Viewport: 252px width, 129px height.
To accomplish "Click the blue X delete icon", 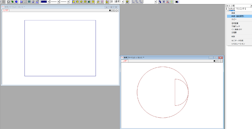I will point(164,2).
